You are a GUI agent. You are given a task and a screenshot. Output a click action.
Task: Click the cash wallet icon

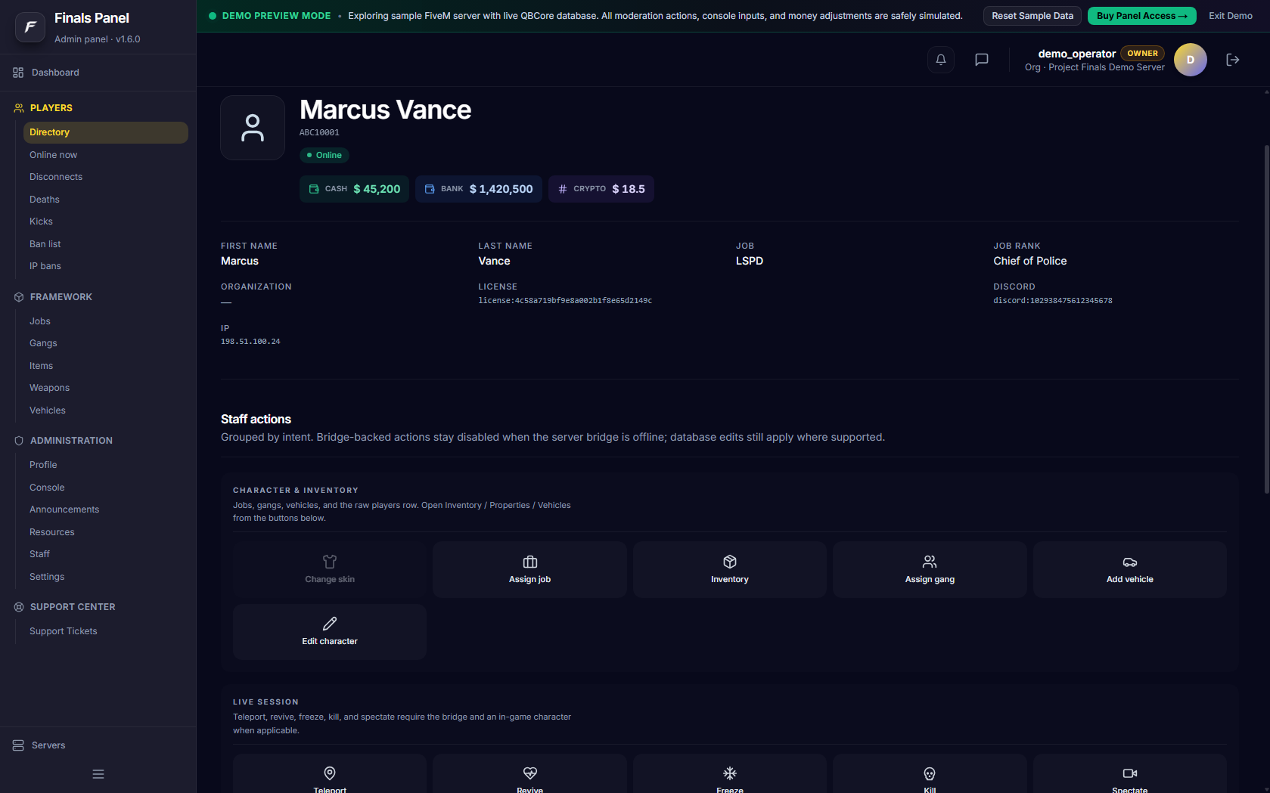click(314, 189)
